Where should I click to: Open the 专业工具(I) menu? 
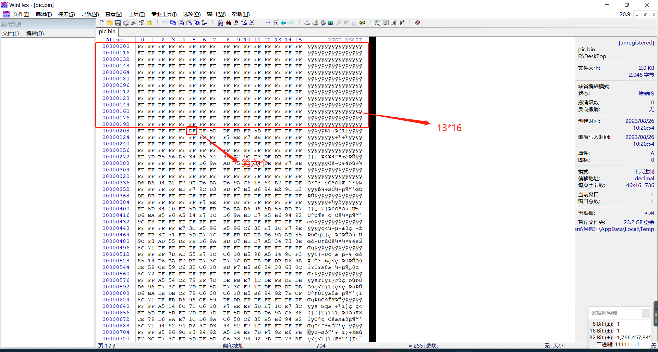(x=164, y=14)
